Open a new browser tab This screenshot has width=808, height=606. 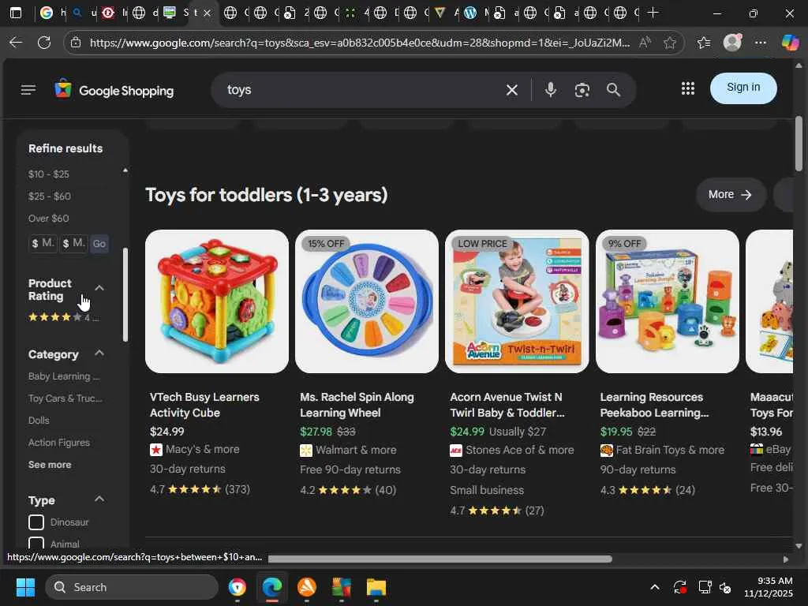[x=653, y=13]
